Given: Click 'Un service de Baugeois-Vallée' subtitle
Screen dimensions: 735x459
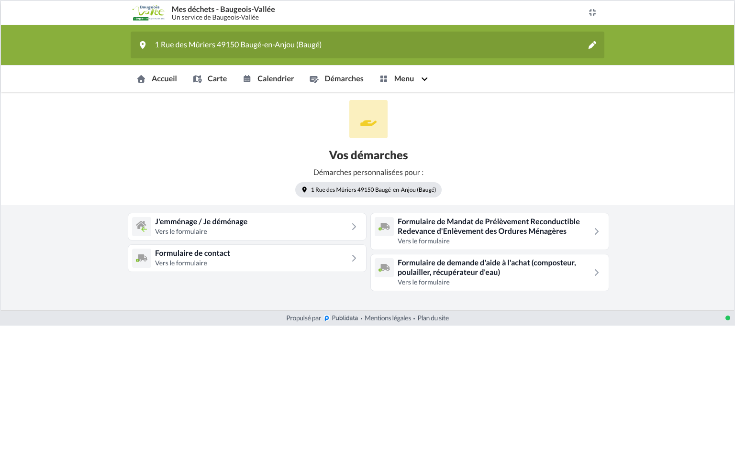Looking at the screenshot, I should (x=215, y=18).
